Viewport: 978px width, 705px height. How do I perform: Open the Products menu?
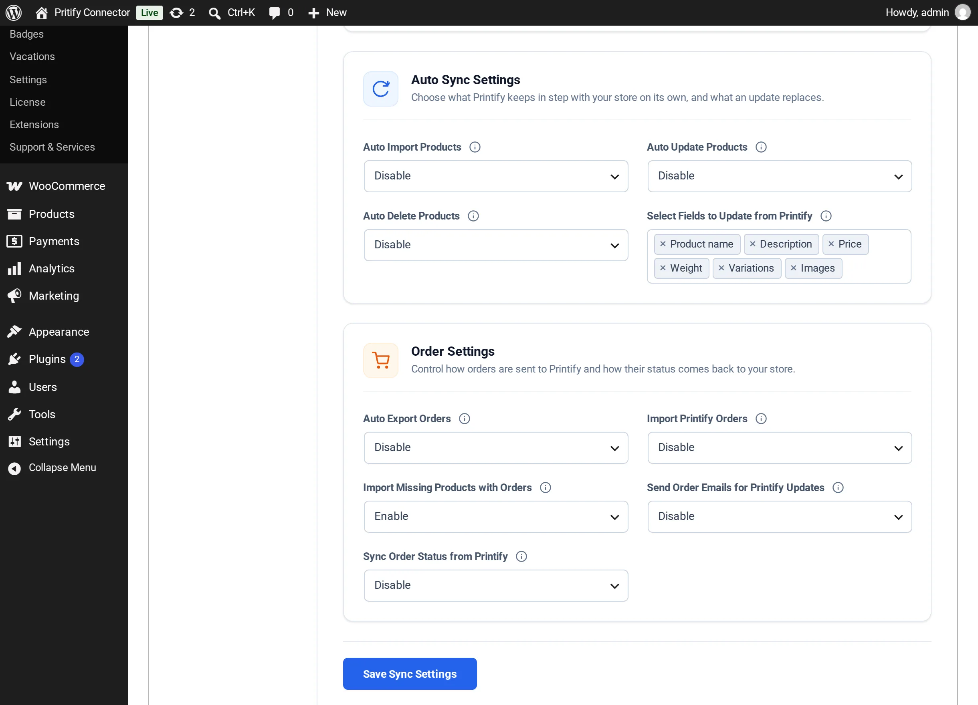[64, 214]
